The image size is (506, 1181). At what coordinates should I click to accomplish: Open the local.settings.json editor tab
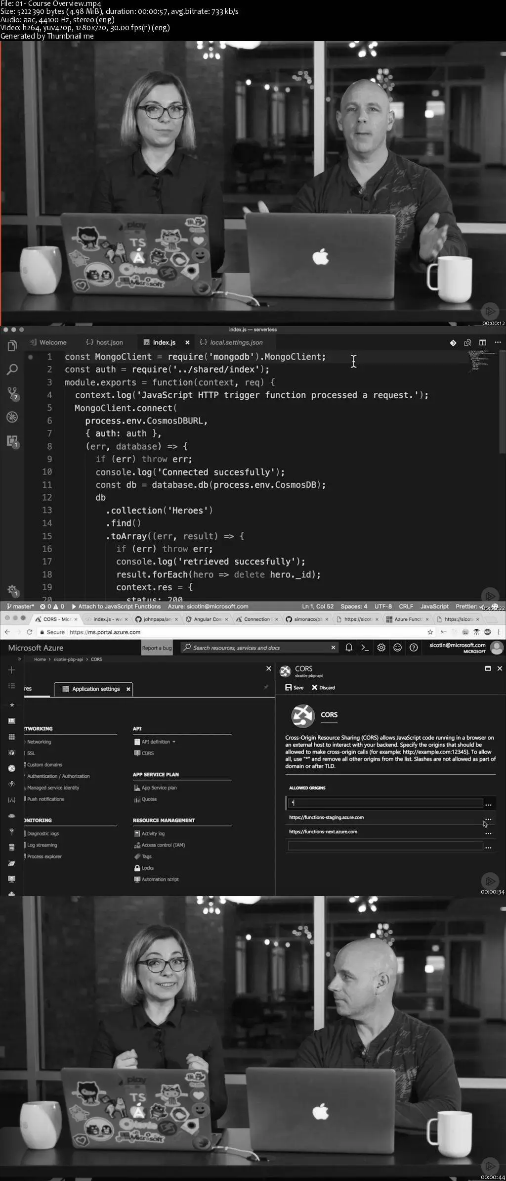231,342
